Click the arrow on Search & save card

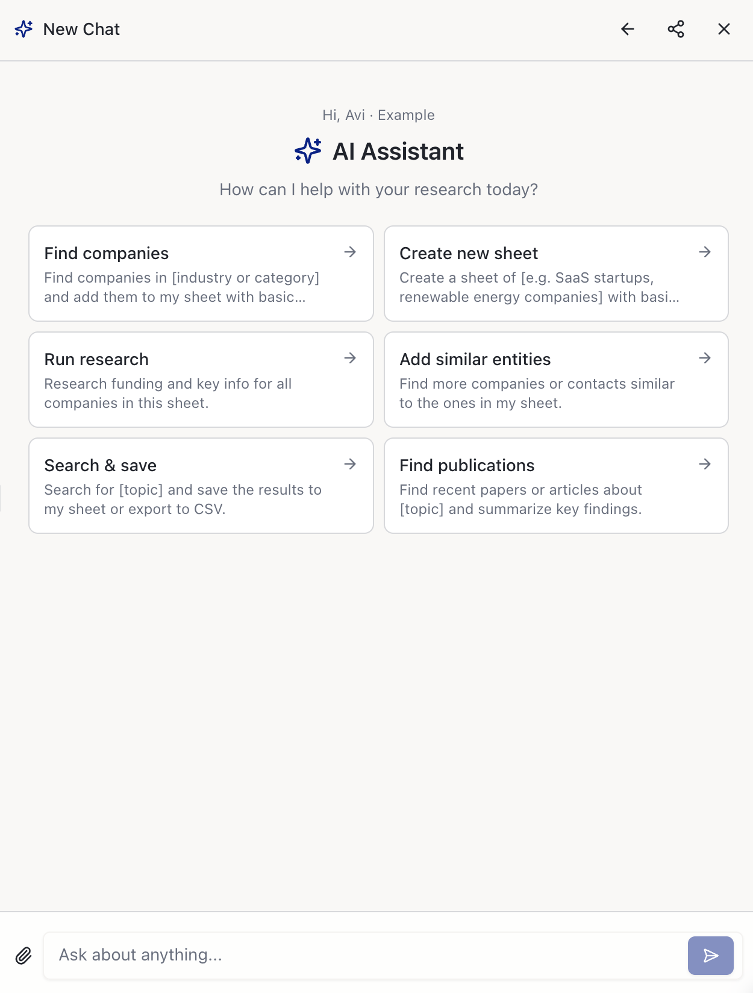[x=350, y=464]
